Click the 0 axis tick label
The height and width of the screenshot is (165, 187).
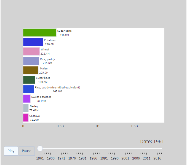click(23, 126)
